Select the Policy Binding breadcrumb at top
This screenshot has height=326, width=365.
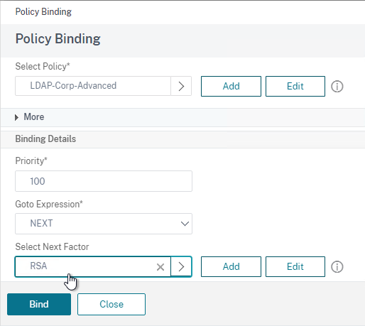point(43,11)
